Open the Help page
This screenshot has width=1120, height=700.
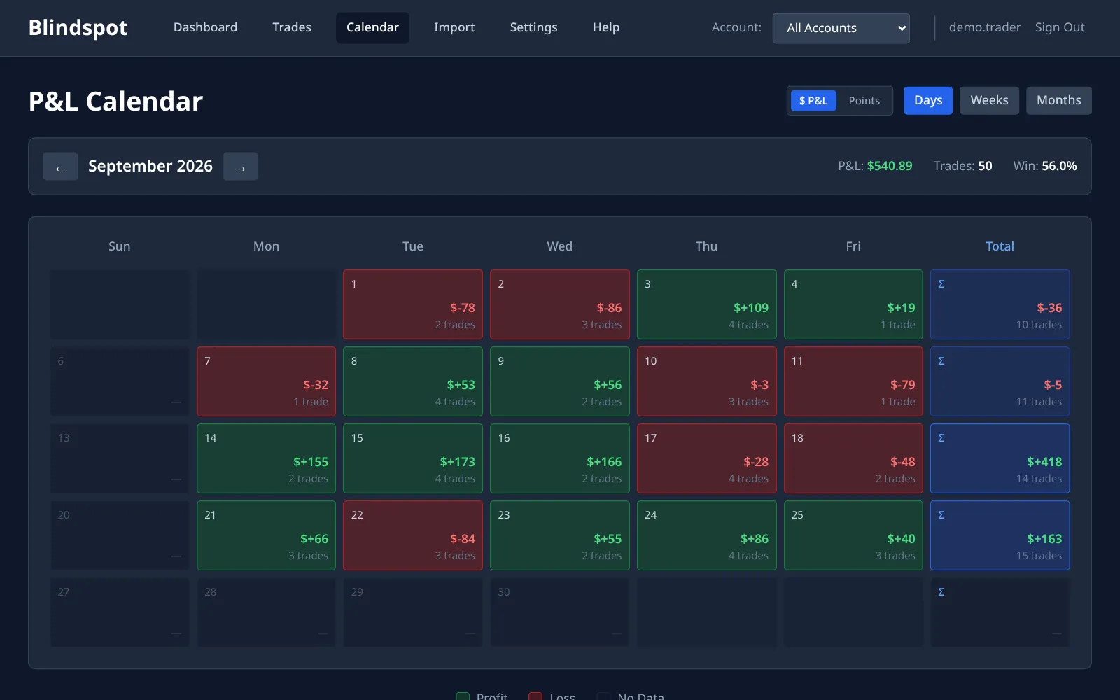(x=606, y=27)
